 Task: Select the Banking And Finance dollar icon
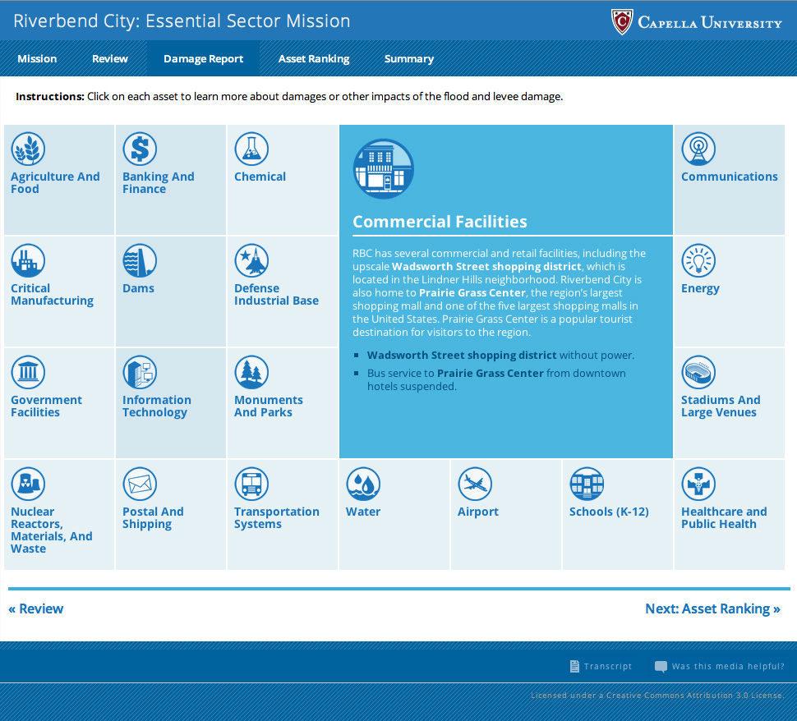[x=140, y=149]
